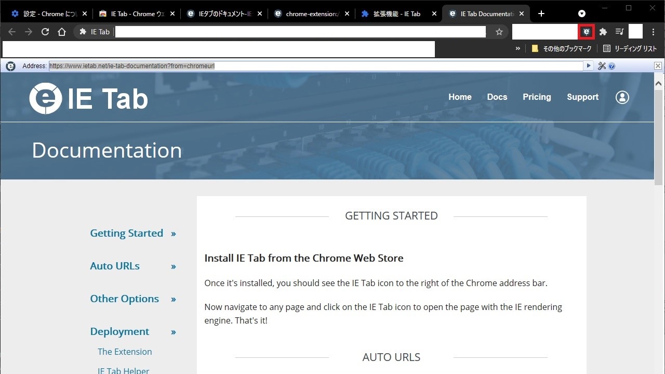Open the Docs navigation link
The width and height of the screenshot is (665, 374).
pyautogui.click(x=497, y=97)
